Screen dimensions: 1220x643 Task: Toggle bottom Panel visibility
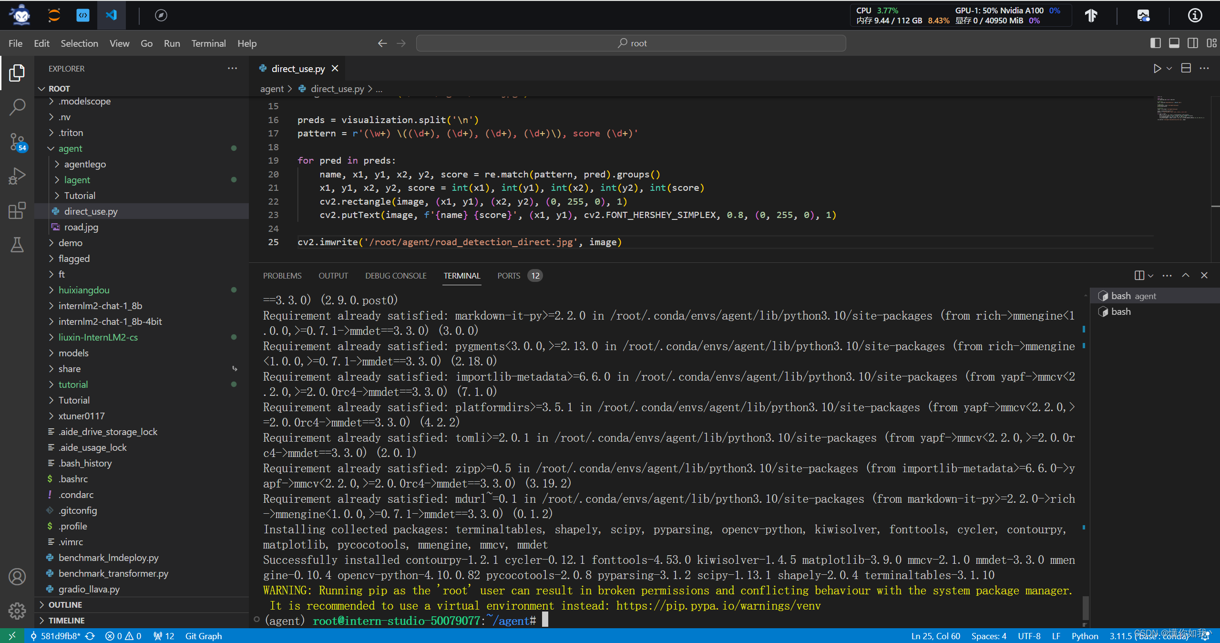point(1174,43)
